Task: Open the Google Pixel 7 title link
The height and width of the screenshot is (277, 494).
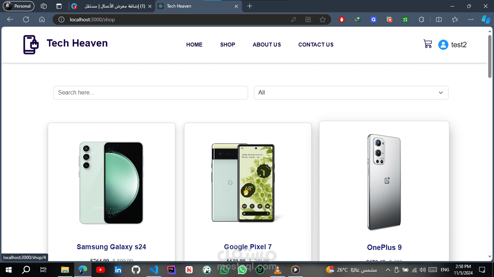Action: [248, 247]
